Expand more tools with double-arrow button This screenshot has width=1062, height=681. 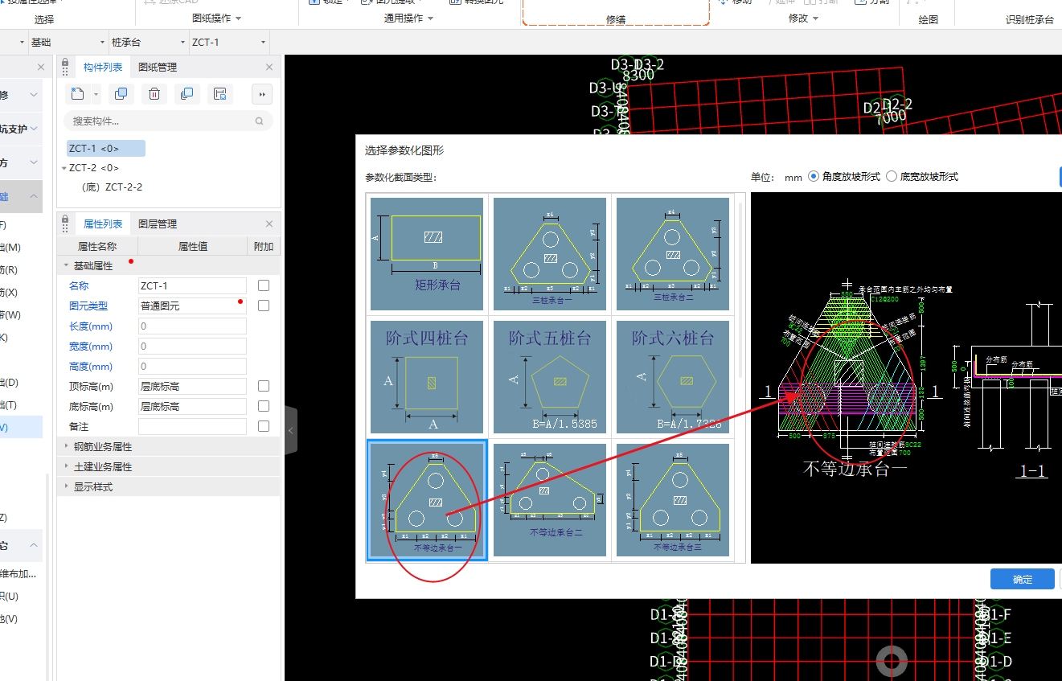pyautogui.click(x=261, y=94)
